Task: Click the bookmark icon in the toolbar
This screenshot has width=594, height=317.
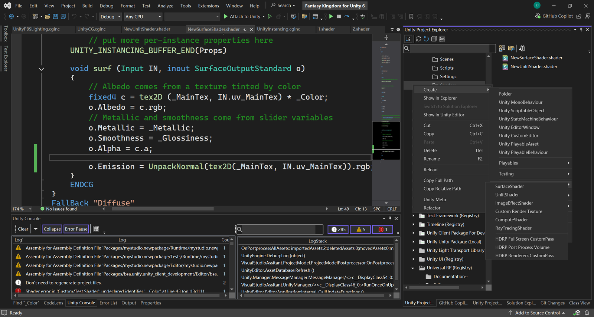Action: (x=411, y=16)
